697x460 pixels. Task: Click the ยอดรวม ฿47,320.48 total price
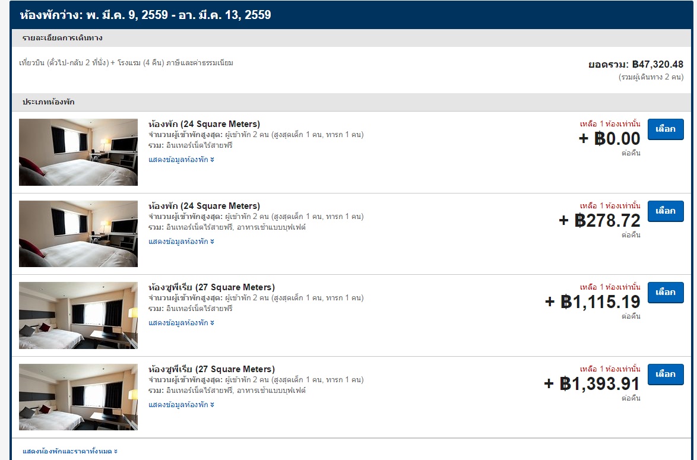pyautogui.click(x=635, y=64)
